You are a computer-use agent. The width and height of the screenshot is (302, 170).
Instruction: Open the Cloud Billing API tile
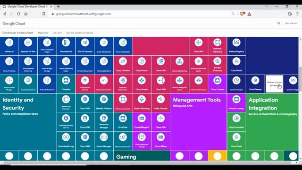[142, 122]
